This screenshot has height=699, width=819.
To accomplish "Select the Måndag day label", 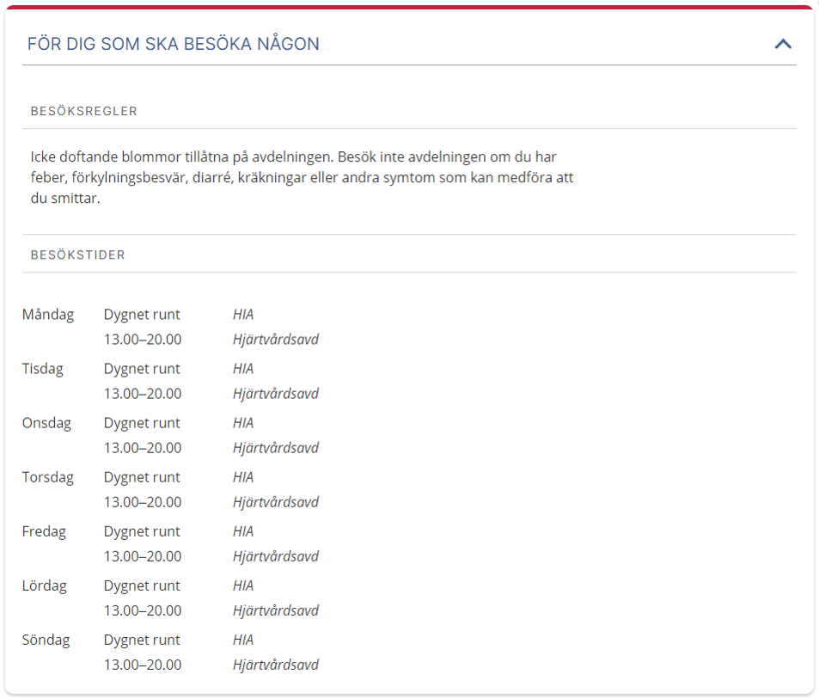I will coord(48,315).
